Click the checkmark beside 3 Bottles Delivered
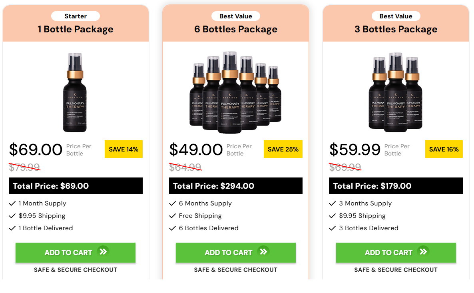Image resolution: width=474 pixels, height=293 pixels. click(x=333, y=228)
